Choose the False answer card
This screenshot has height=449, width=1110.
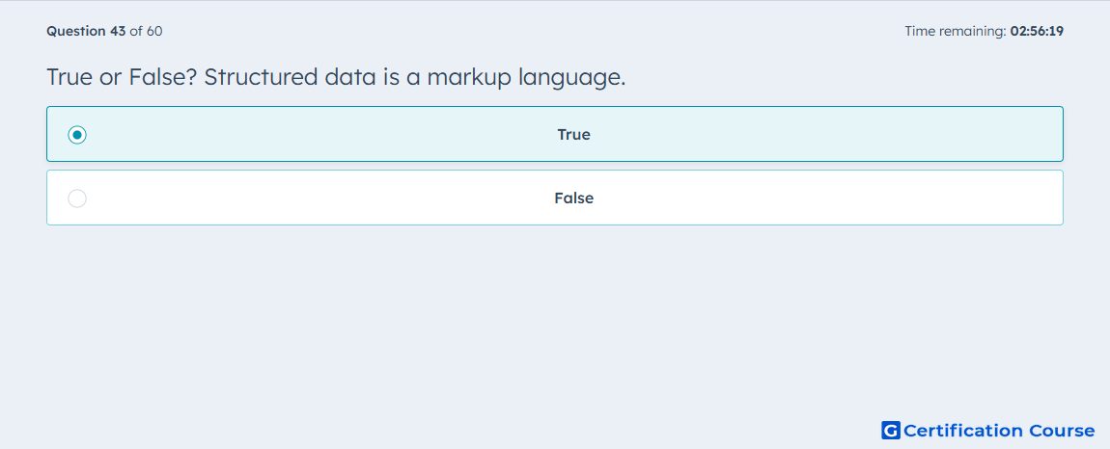pos(555,198)
